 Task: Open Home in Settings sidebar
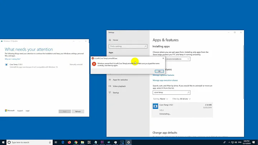(x=115, y=40)
